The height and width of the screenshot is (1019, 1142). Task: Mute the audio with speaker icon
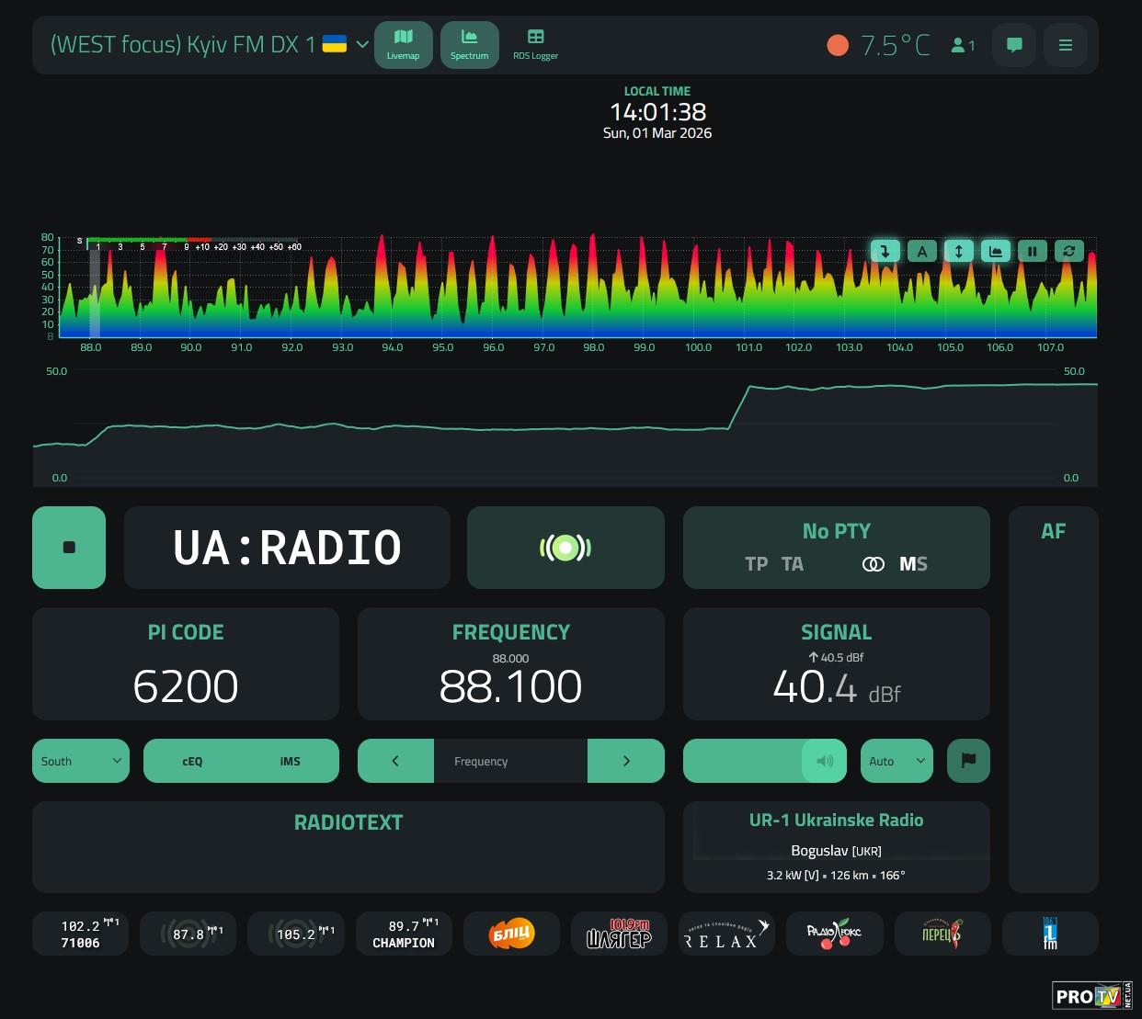tap(825, 761)
